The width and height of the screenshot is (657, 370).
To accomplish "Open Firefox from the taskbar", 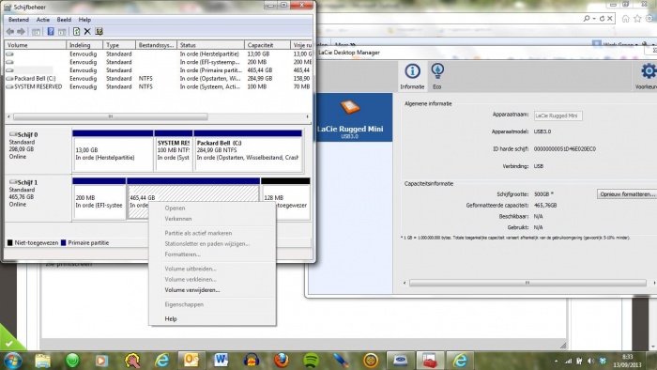I will coord(281,360).
